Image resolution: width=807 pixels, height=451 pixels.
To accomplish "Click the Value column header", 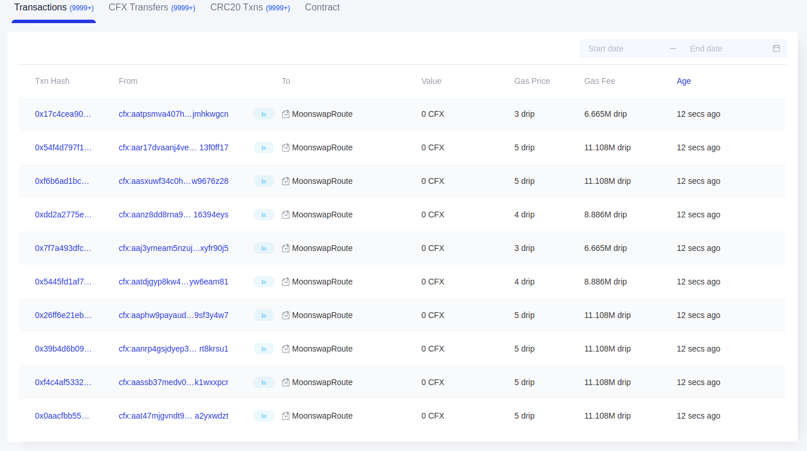I will (432, 81).
